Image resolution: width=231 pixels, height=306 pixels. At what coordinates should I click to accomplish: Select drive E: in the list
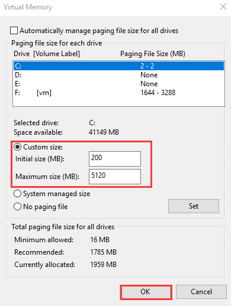point(118,84)
